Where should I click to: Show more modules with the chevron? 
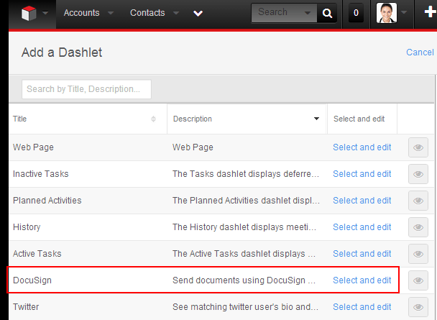coord(198,13)
